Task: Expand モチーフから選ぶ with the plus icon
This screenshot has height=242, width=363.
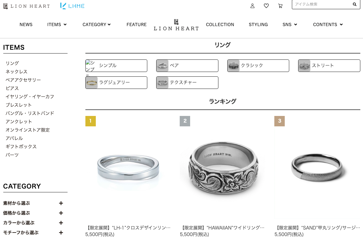Action: click(61, 232)
